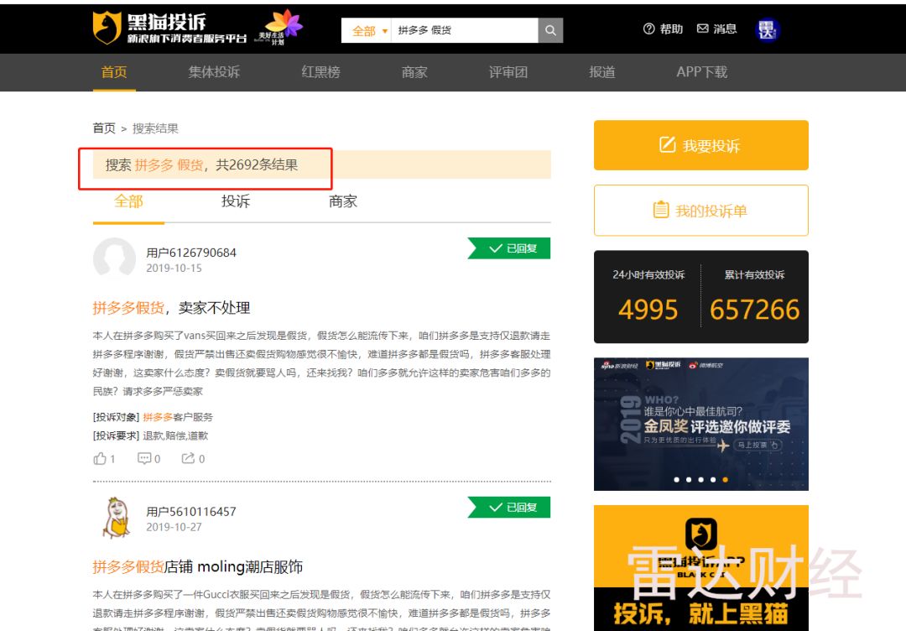Select the 投诉 results tab
The image size is (906, 631).
(x=236, y=201)
